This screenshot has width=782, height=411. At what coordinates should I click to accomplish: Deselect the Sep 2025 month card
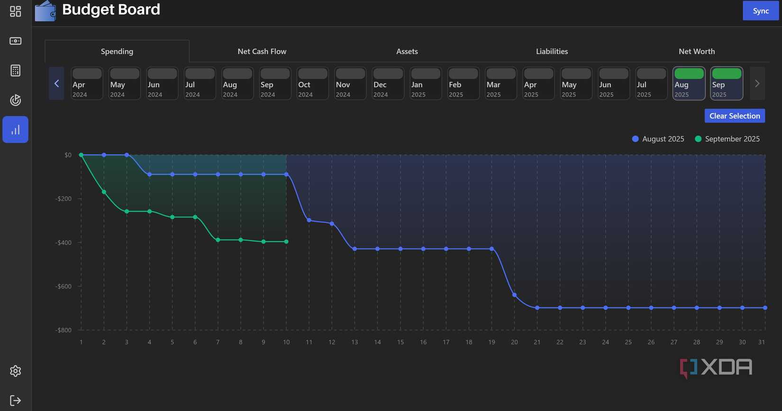(x=727, y=83)
